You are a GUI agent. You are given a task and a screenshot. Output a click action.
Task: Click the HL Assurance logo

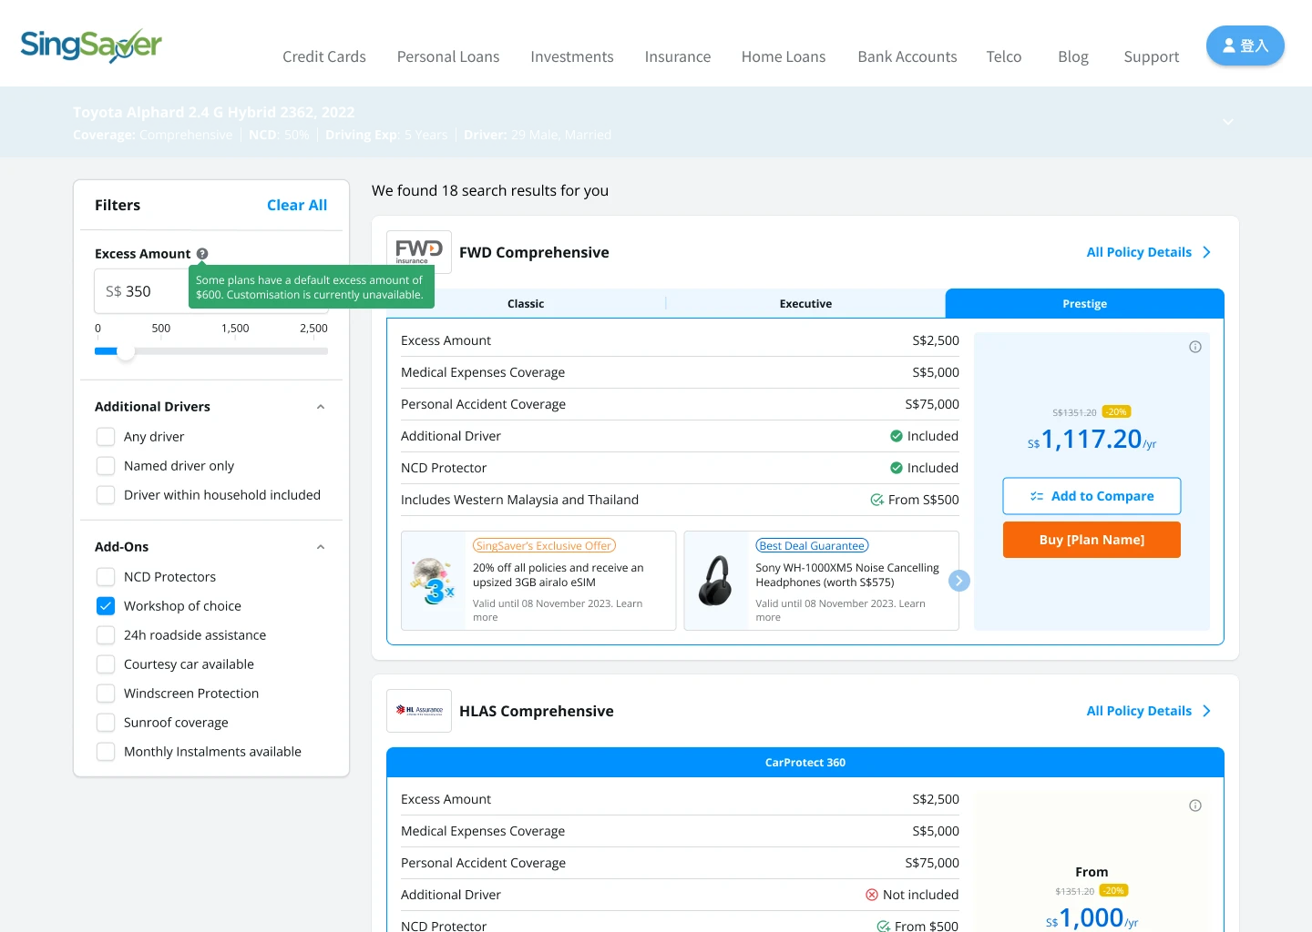419,711
